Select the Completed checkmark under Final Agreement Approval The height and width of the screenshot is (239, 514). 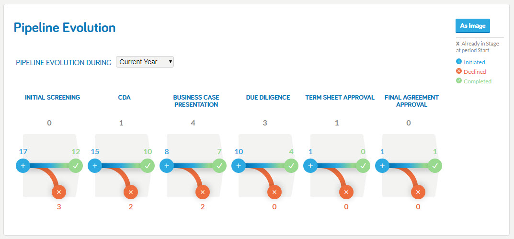[434, 166]
